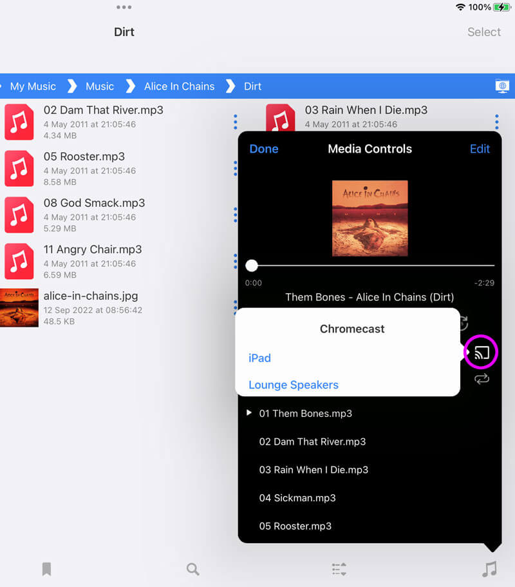Image resolution: width=515 pixels, height=587 pixels.
Task: Open 03 Rain When I Die.mp3 file name
Action: click(366, 110)
